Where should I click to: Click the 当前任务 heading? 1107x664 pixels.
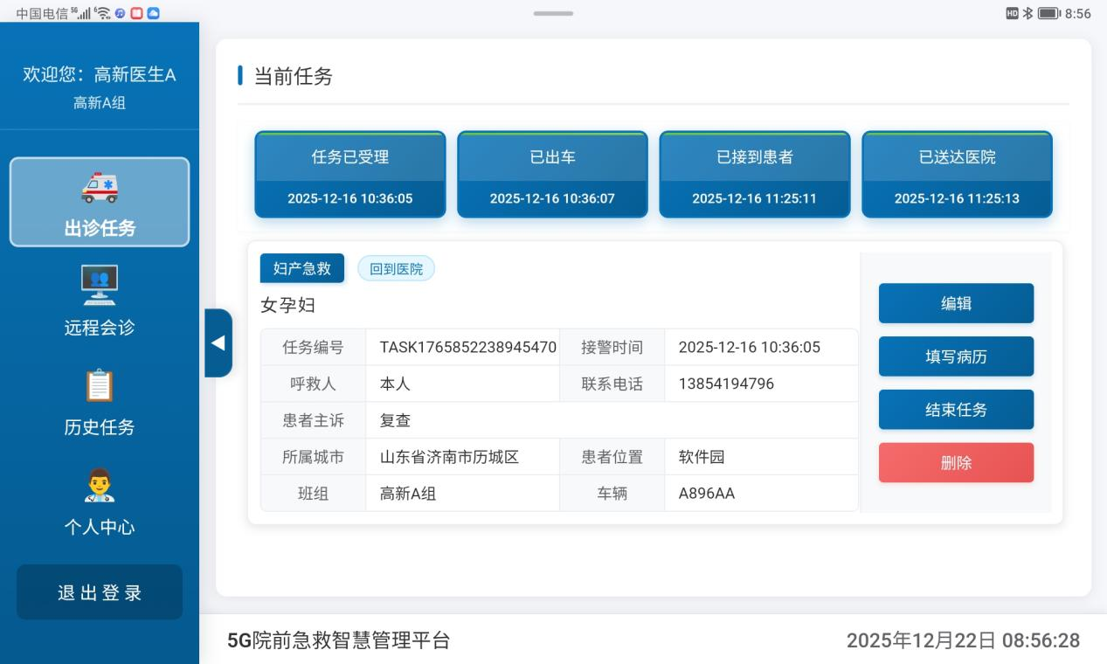294,76
